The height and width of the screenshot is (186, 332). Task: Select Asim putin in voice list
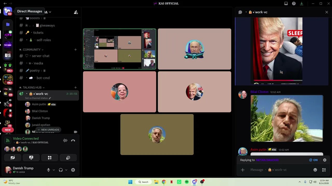tap(39, 104)
